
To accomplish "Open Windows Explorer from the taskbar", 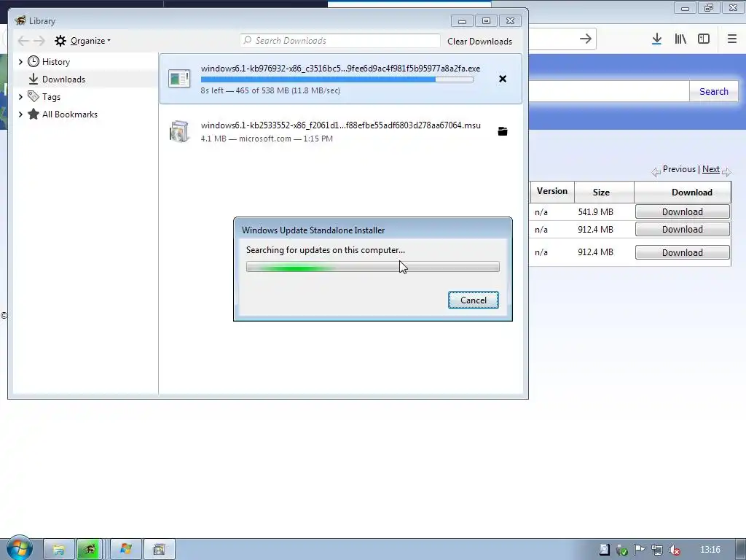I will point(58,550).
